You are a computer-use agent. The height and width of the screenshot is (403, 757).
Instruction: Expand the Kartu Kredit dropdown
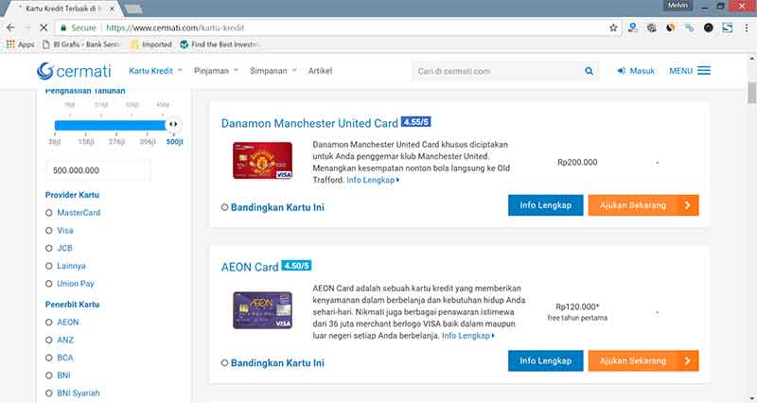click(x=155, y=70)
